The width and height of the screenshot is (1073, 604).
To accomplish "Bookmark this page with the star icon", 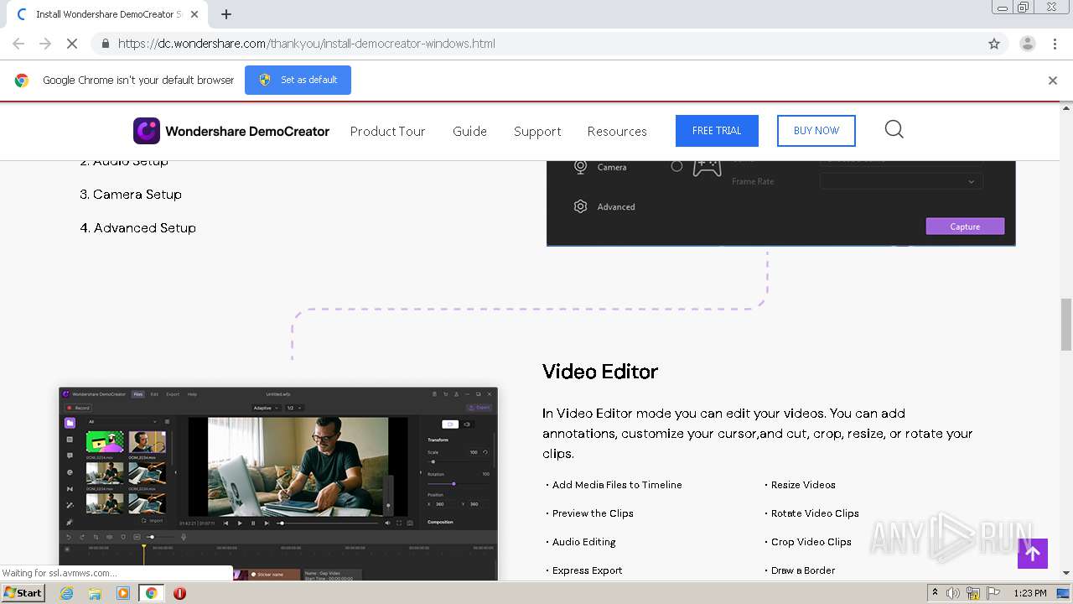I will pyautogui.click(x=994, y=44).
